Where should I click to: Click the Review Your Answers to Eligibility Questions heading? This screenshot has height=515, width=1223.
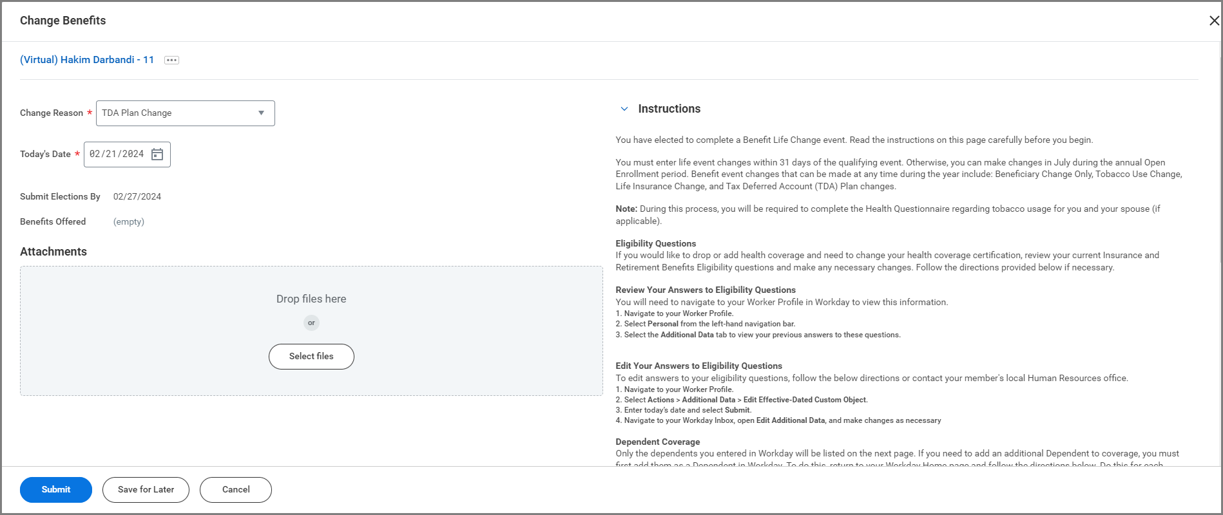tap(706, 290)
